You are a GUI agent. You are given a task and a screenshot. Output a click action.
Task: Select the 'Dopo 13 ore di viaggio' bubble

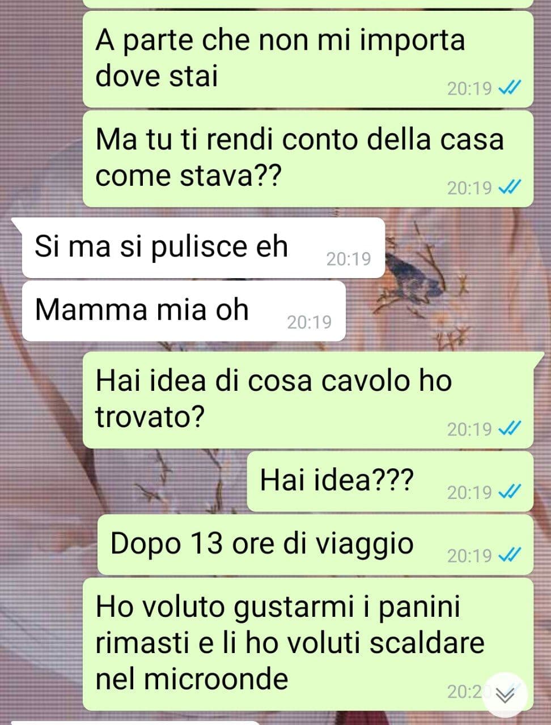(x=315, y=544)
